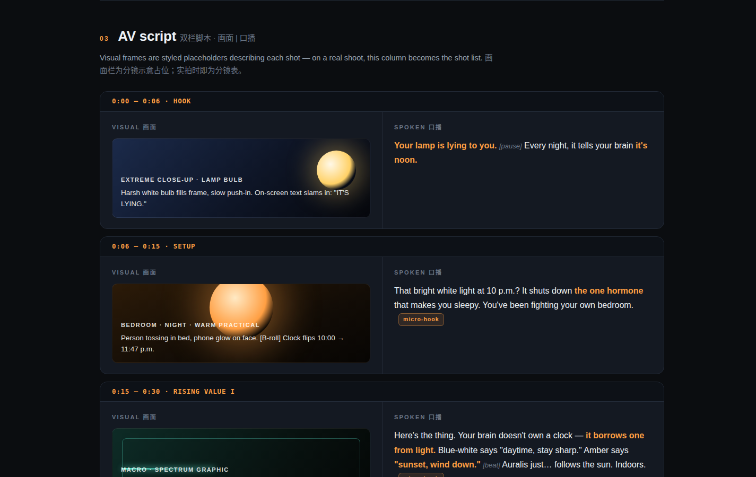The height and width of the screenshot is (477, 756).
Task: Click the lamp bulb visual frame in HOOK
Action: click(241, 178)
